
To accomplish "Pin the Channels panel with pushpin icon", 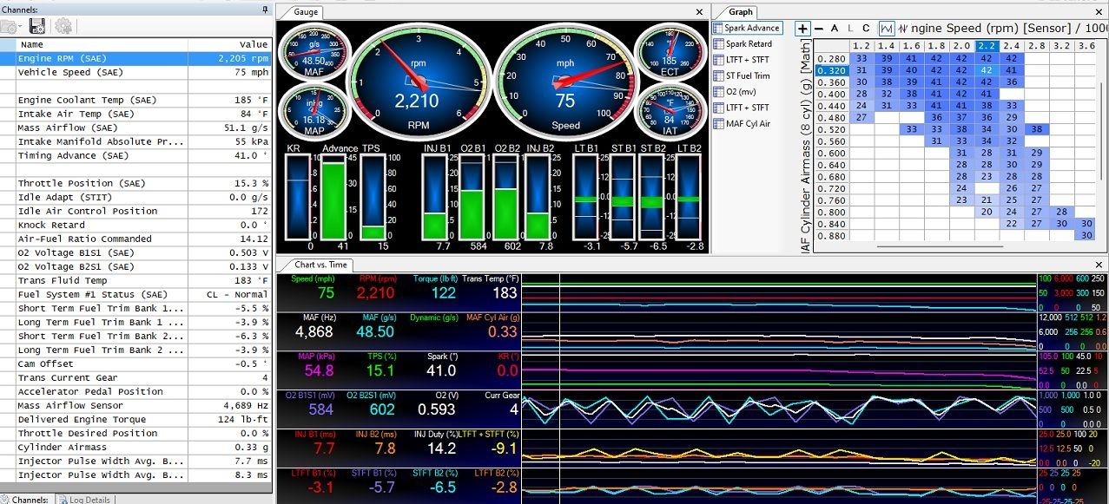I will click(265, 9).
